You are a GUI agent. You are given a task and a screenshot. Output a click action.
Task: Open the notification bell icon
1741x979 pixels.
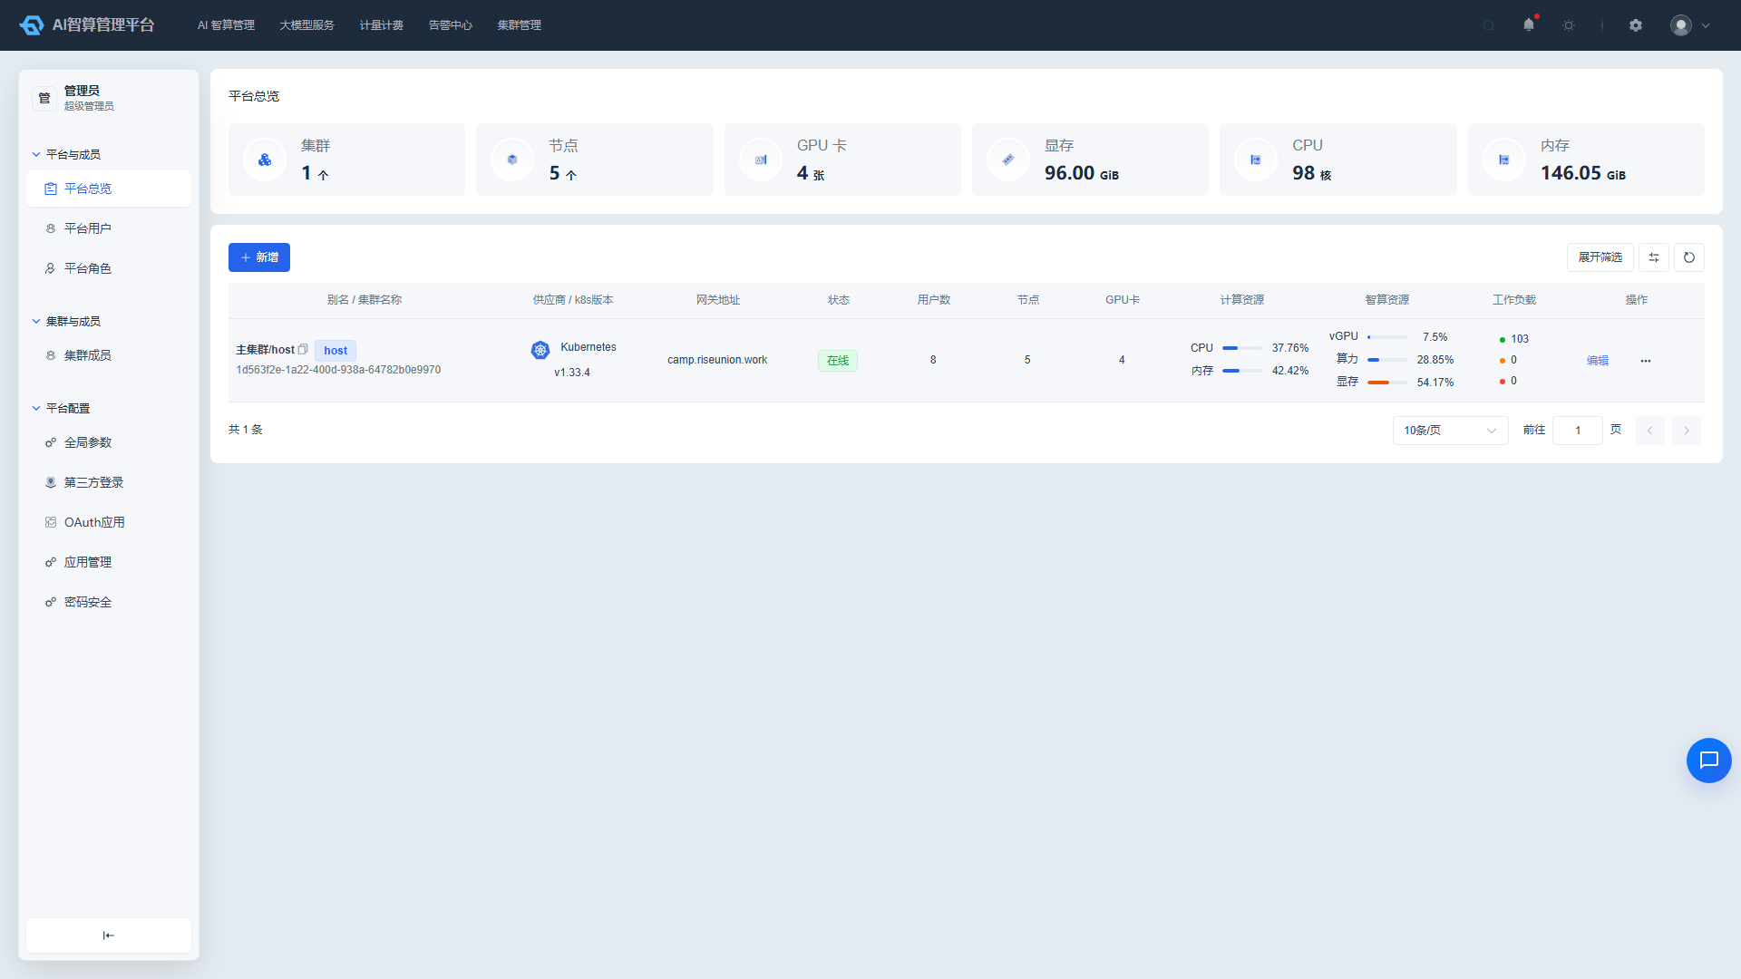(1529, 24)
